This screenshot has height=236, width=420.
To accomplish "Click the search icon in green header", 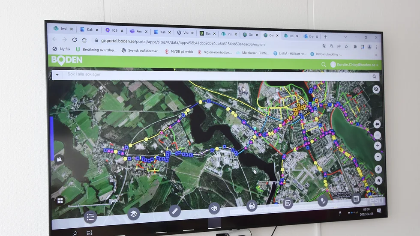I will 324,65.
